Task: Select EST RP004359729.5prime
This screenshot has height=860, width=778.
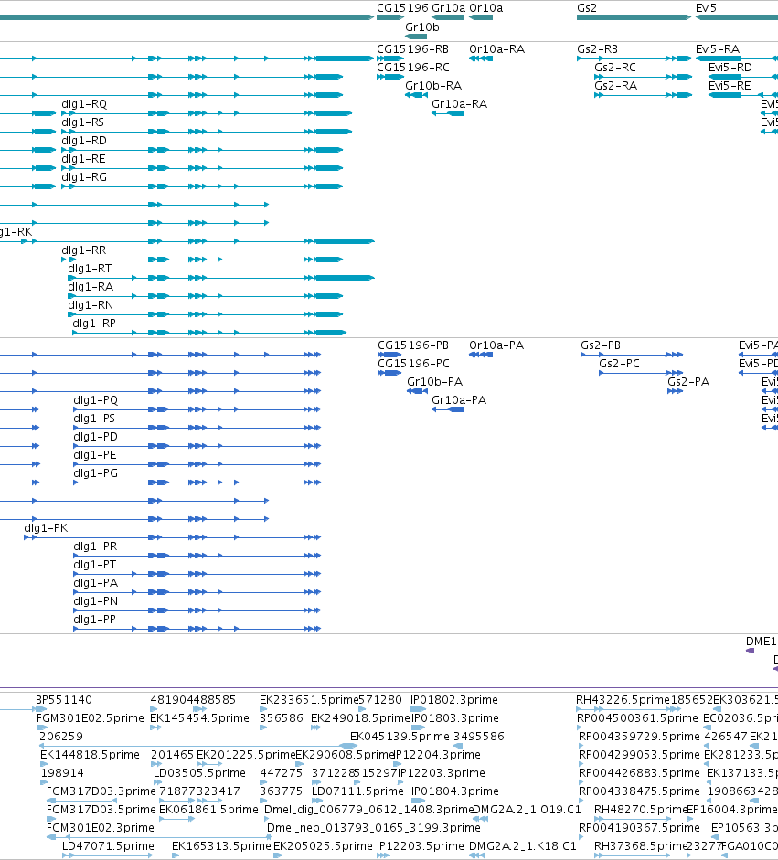Action: [x=639, y=737]
